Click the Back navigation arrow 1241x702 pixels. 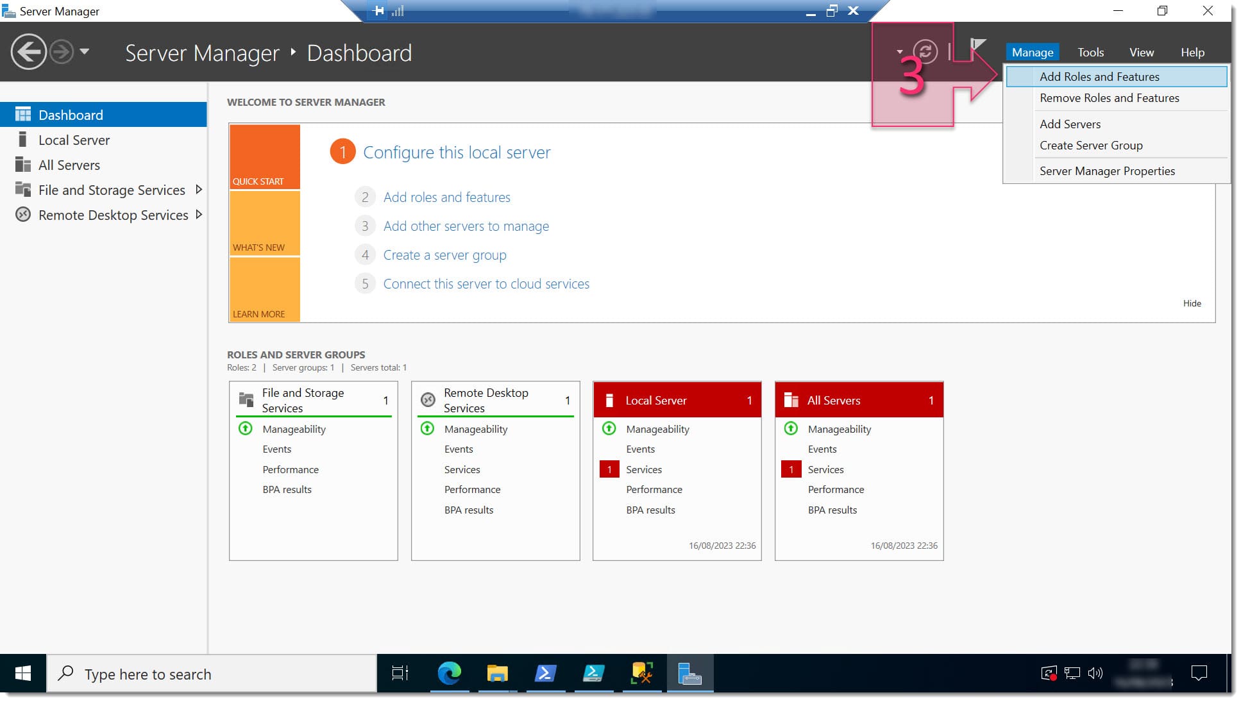pos(28,51)
